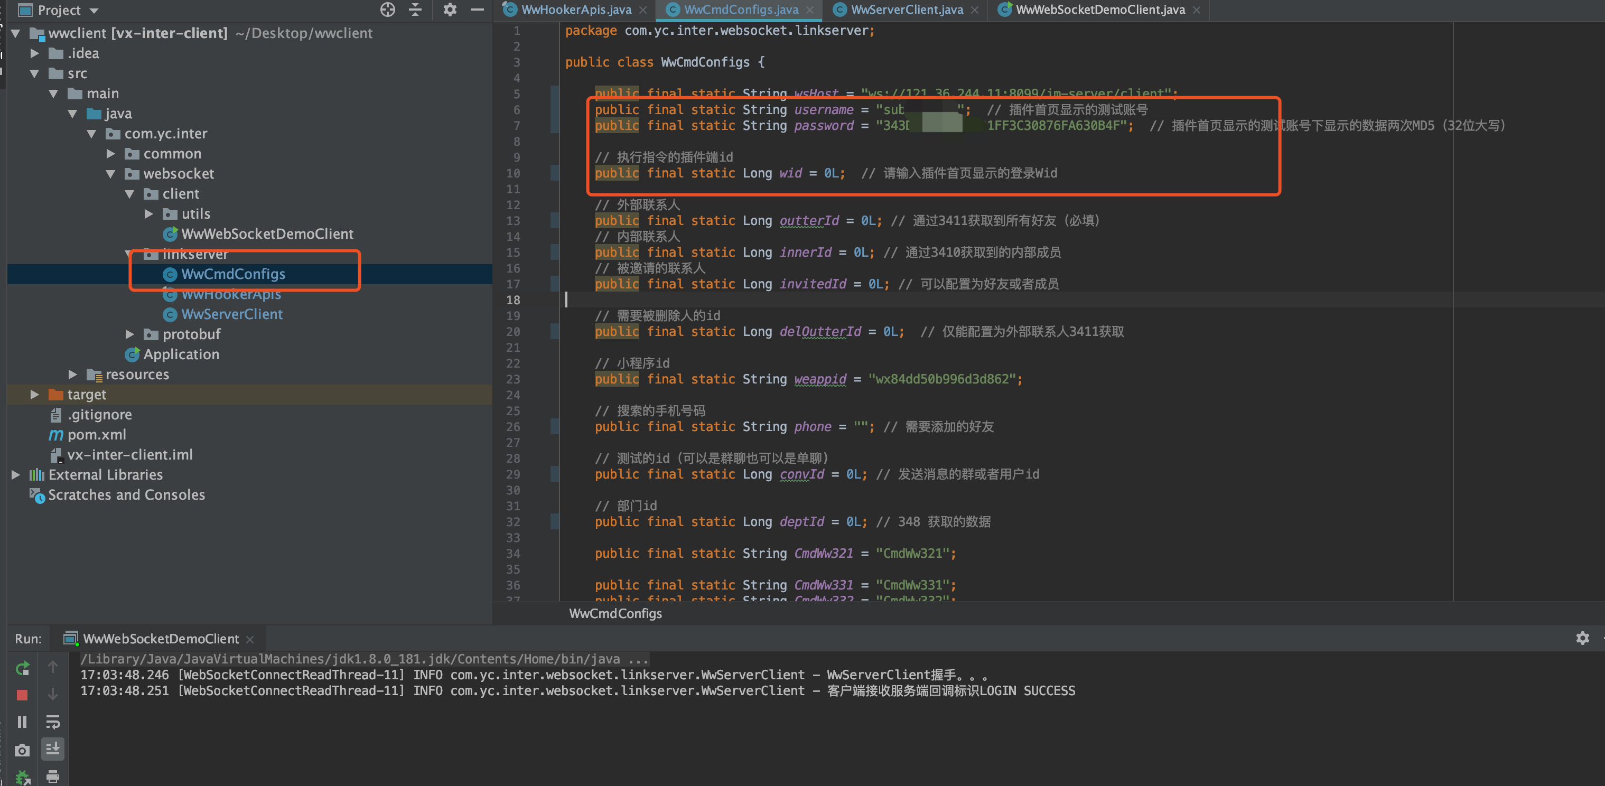Switch to WwWebSocketDemoClient.java tab
This screenshot has height=786, width=1605.
[1100, 10]
